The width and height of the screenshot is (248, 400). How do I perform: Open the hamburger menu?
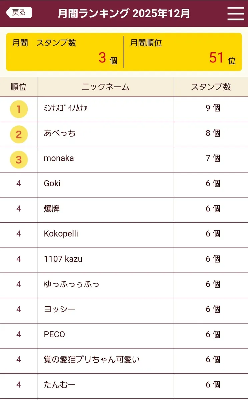coord(236,13)
